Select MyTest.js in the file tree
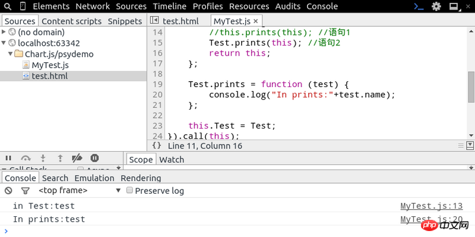This screenshot has height=237, width=475. pos(50,65)
